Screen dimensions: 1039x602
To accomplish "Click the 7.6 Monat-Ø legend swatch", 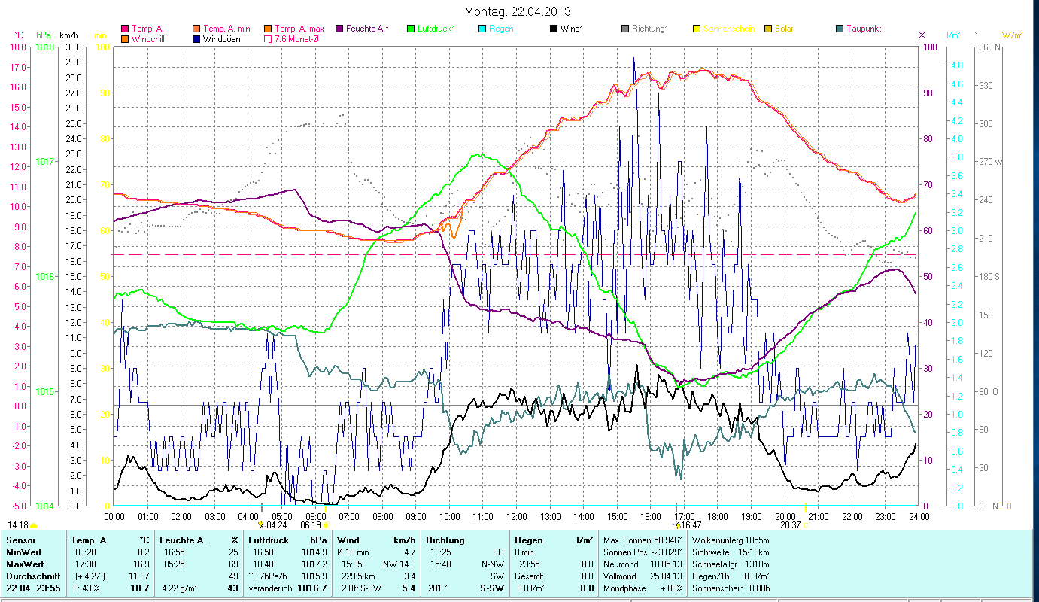I will click(x=267, y=38).
